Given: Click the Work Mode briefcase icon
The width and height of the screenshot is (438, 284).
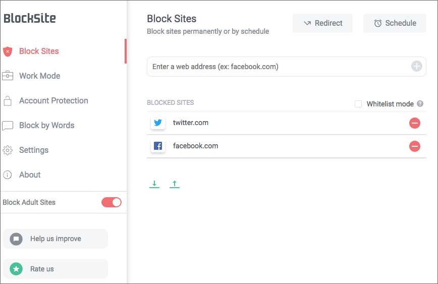Looking at the screenshot, I should coord(8,76).
